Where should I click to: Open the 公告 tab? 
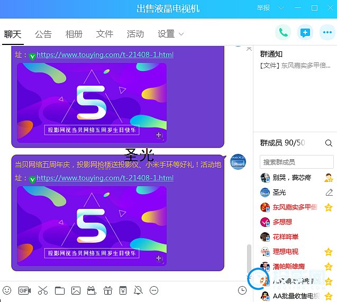click(x=43, y=34)
